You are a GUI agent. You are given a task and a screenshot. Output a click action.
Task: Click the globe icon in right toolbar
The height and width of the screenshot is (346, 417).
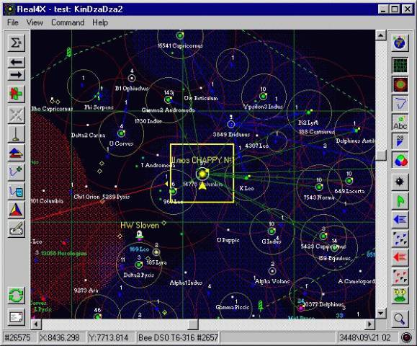click(x=400, y=43)
